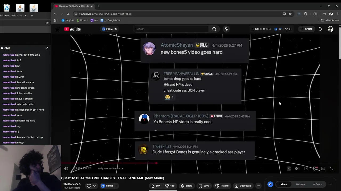341x191 pixels.
Task: Enter fullscreen on the video player
Action: [x=332, y=168]
